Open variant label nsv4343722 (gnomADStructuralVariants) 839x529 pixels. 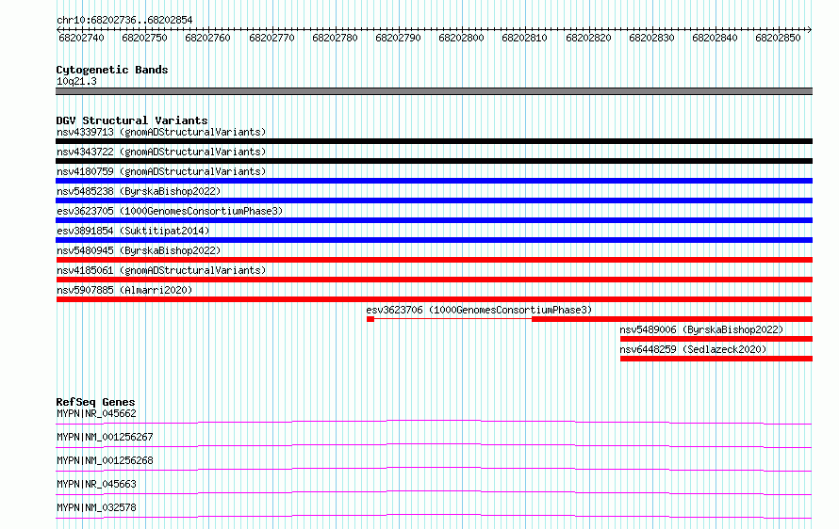coord(161,152)
